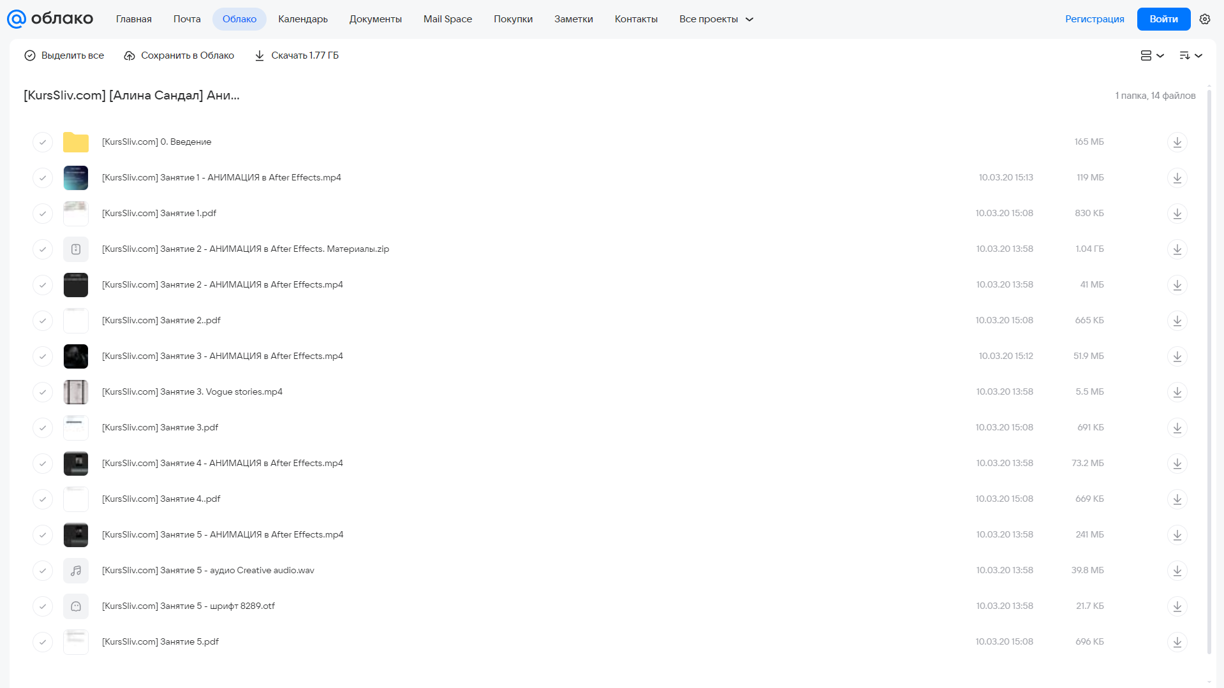
Task: Open the view mode dropdown
Action: pos(1153,55)
